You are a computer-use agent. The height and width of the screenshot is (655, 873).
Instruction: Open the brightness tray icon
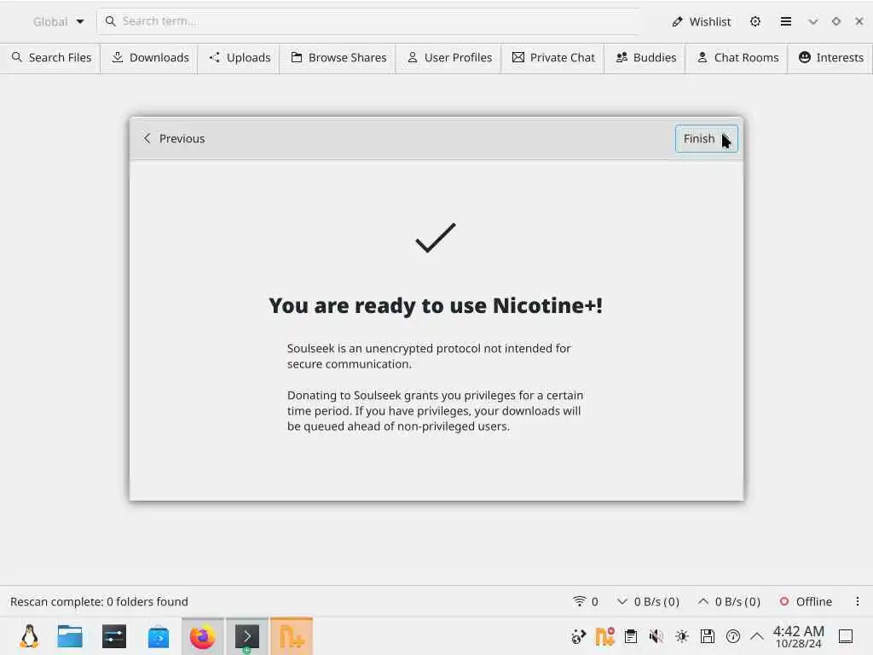pyautogui.click(x=681, y=636)
